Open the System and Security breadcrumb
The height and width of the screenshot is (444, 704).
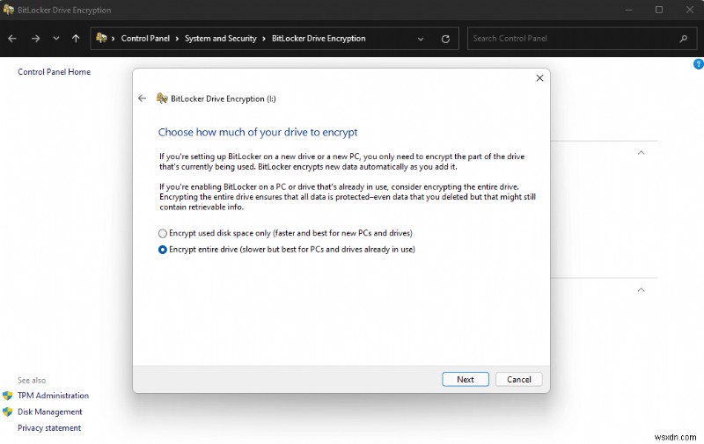pos(221,39)
